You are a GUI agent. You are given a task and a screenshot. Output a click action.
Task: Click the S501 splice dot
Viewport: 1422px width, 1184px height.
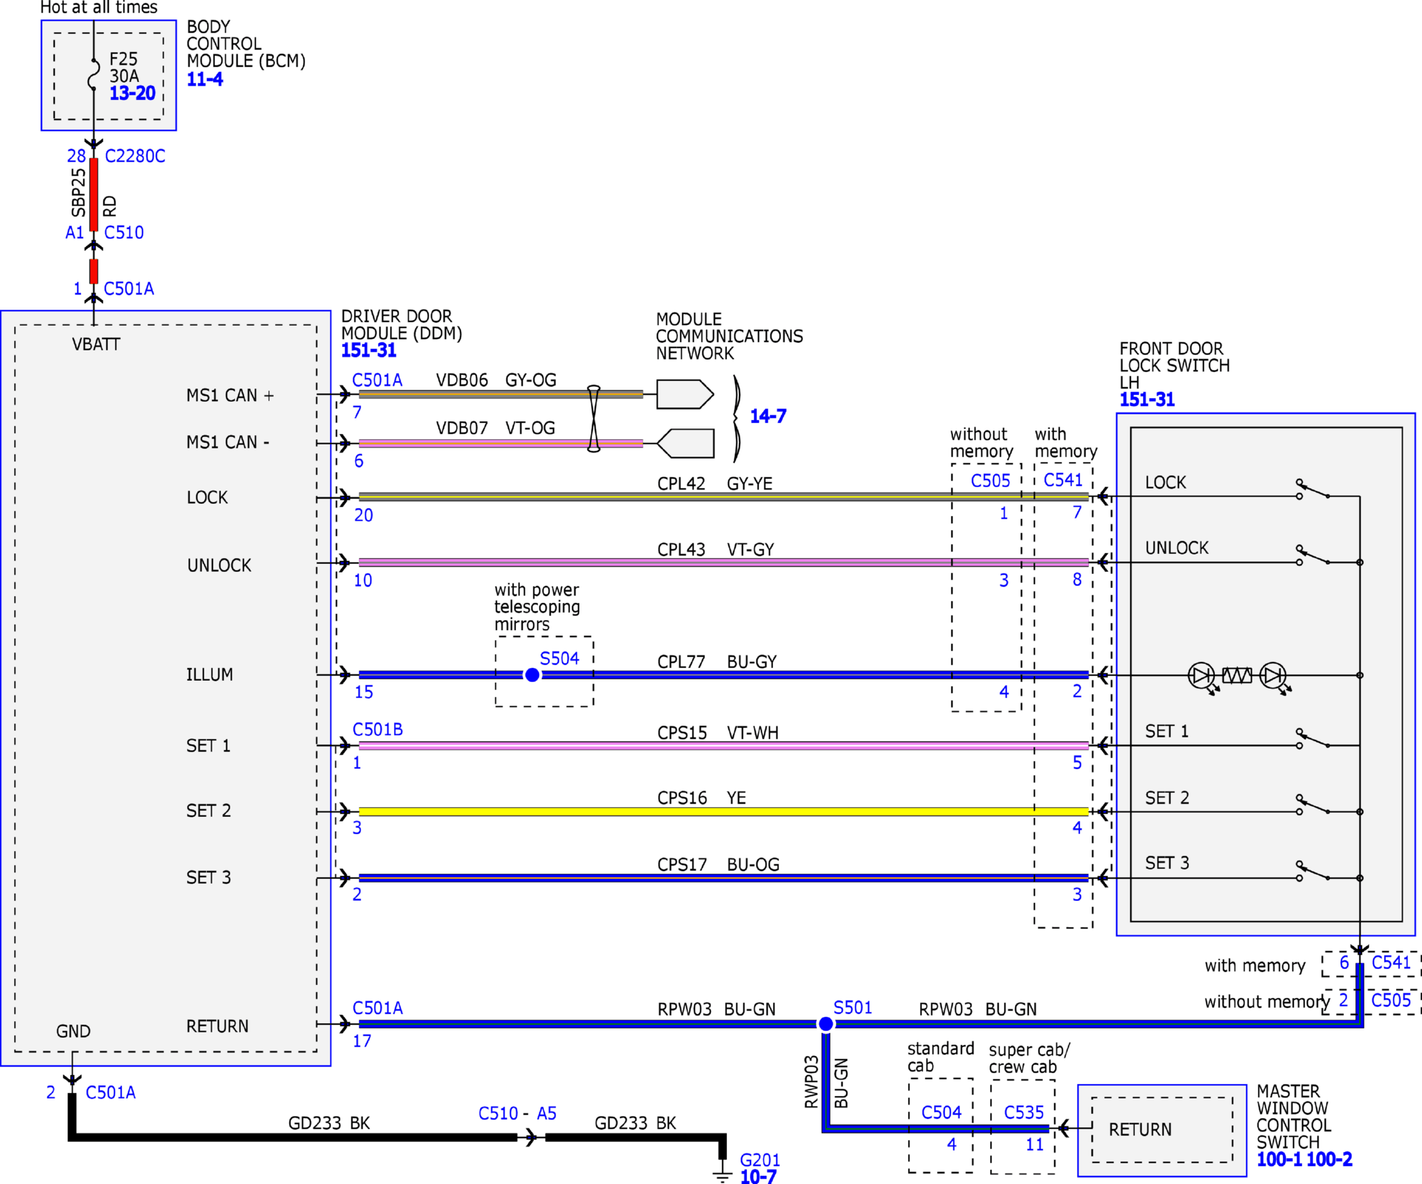pos(825,1024)
